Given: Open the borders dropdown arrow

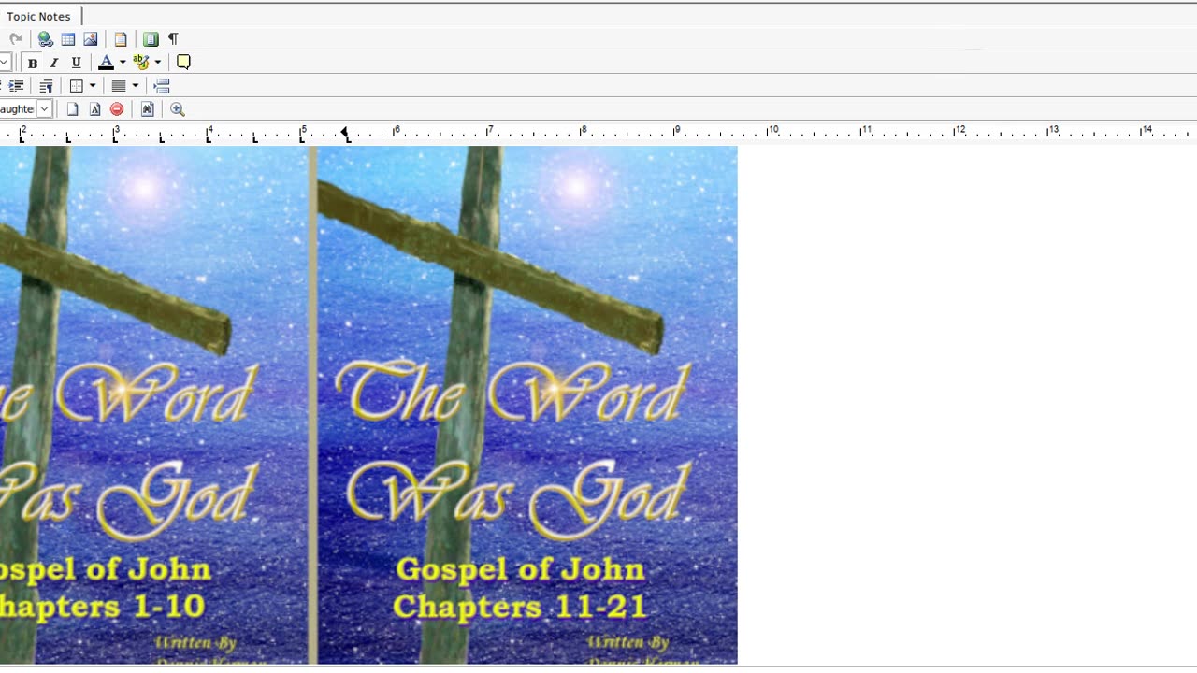Looking at the screenshot, I should coord(93,86).
